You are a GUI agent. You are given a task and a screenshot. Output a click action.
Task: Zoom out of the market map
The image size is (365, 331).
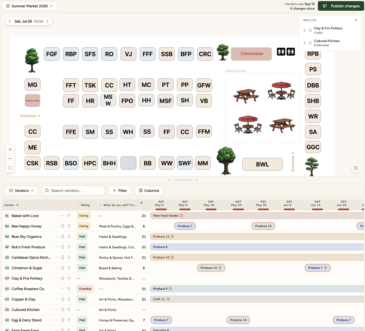10,159
